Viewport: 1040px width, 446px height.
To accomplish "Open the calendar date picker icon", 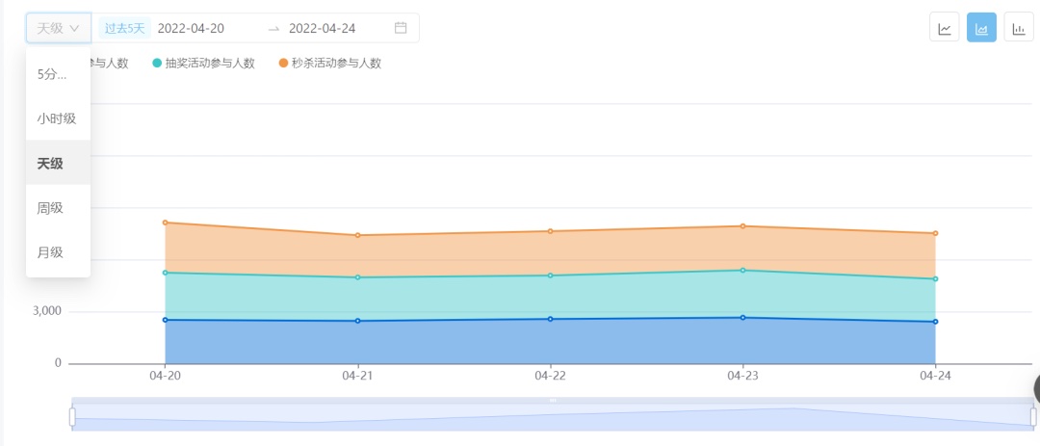I will pos(401,28).
